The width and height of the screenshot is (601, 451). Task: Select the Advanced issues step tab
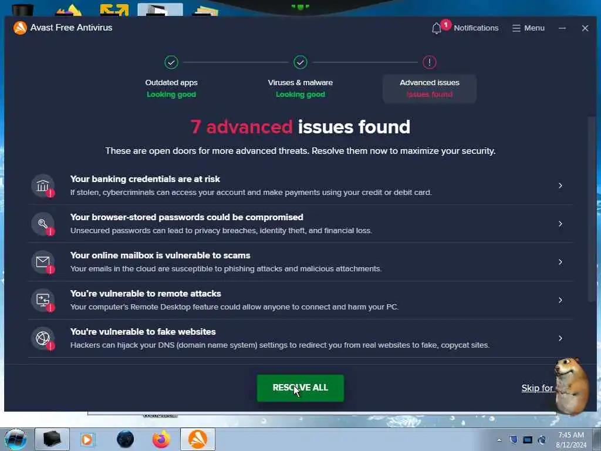429,89
